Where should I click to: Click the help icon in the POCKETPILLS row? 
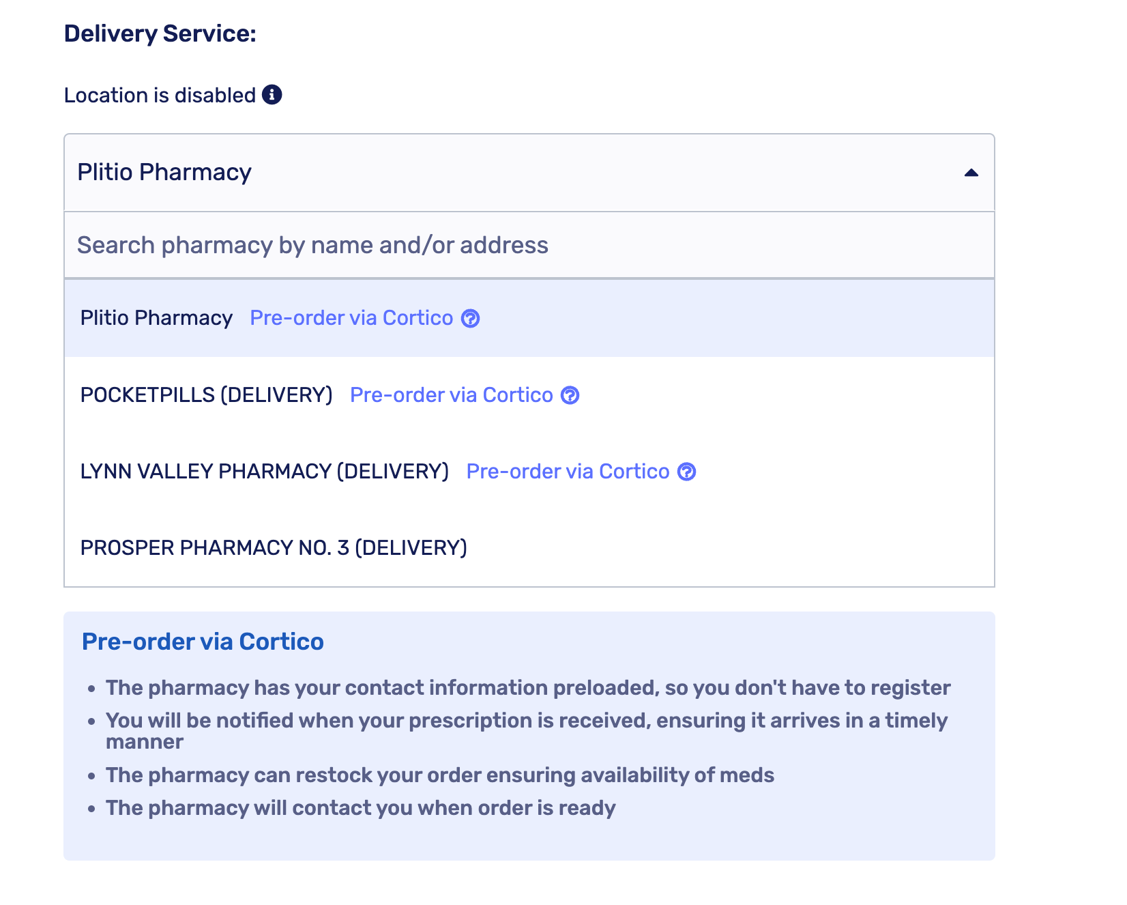[x=570, y=396]
